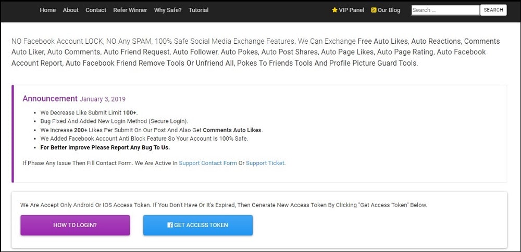Focus the Search input field
Image resolution: width=521 pixels, height=252 pixels.
click(445, 10)
